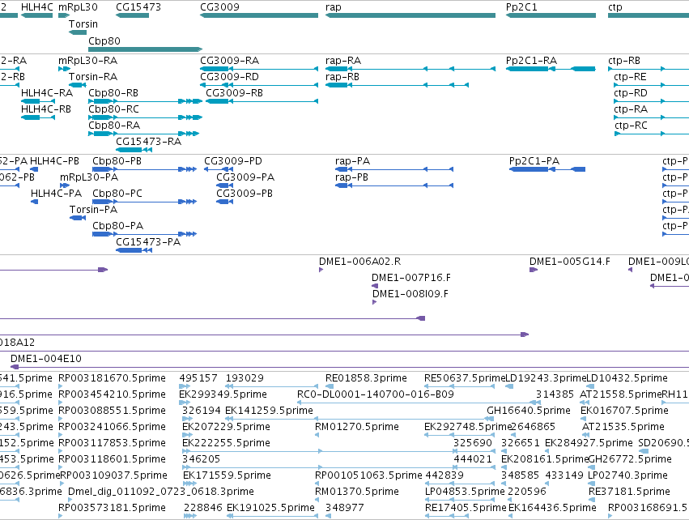The width and height of the screenshot is (689, 520).
Task: Click the Cbp80-PB protein label
Action: pyautogui.click(x=117, y=161)
